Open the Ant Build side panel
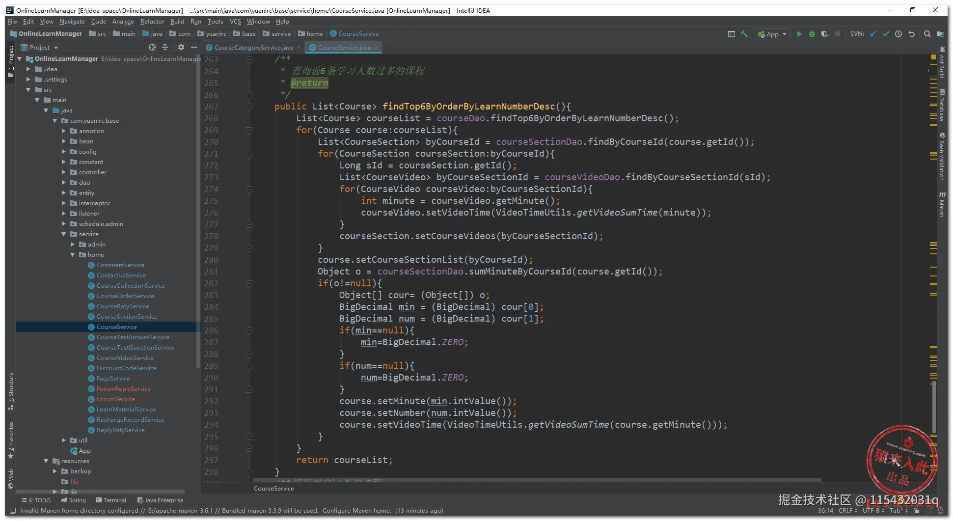The image size is (953, 521). [x=942, y=63]
